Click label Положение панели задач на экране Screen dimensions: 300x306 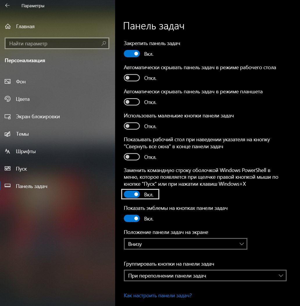pos(166,232)
